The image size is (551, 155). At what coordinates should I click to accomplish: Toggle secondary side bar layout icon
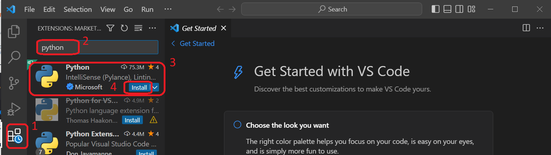pos(459,9)
